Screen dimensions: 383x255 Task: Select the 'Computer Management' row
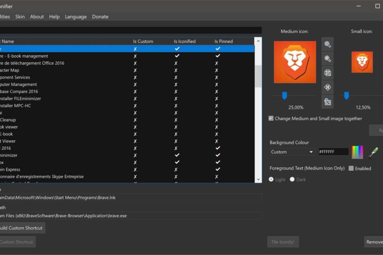[127, 84]
